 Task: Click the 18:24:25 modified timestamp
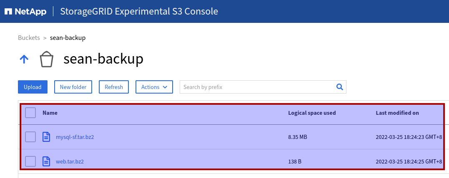point(409,161)
